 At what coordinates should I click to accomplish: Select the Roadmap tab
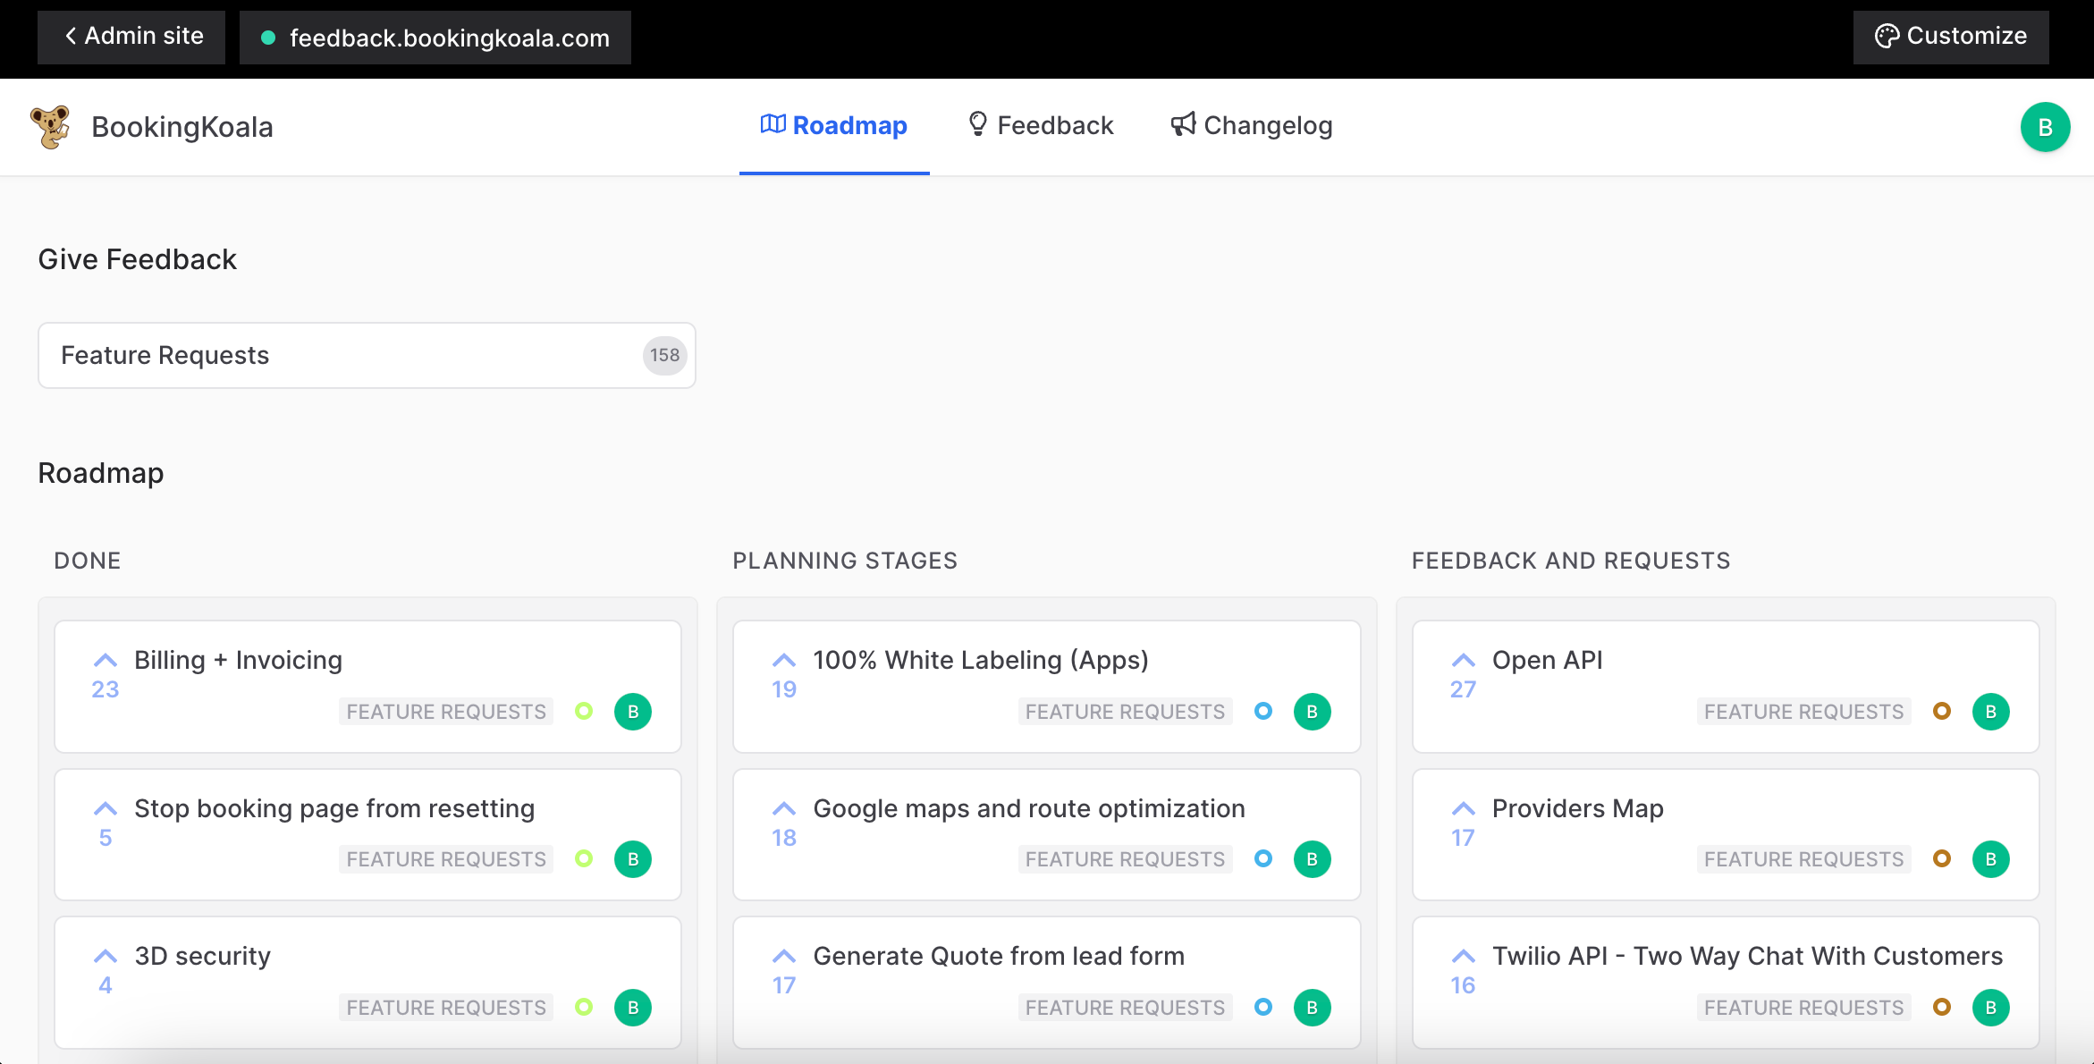point(833,126)
